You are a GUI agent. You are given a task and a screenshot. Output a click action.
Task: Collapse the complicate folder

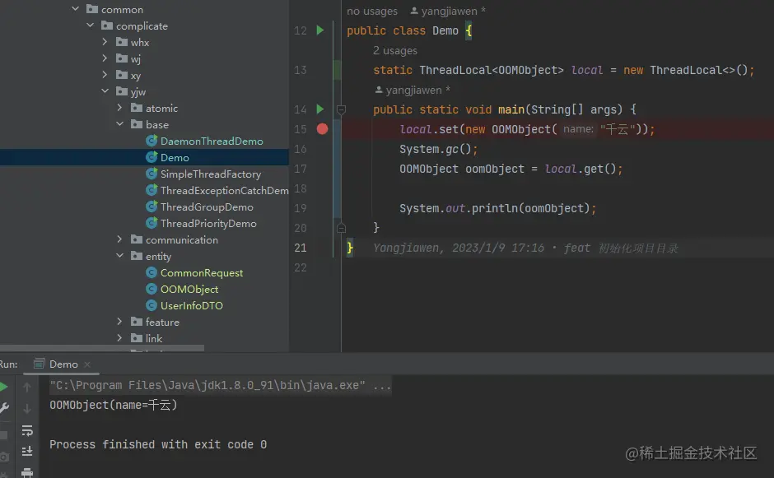[91, 26]
